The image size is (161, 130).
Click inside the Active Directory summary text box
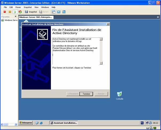[x=76, y=51]
